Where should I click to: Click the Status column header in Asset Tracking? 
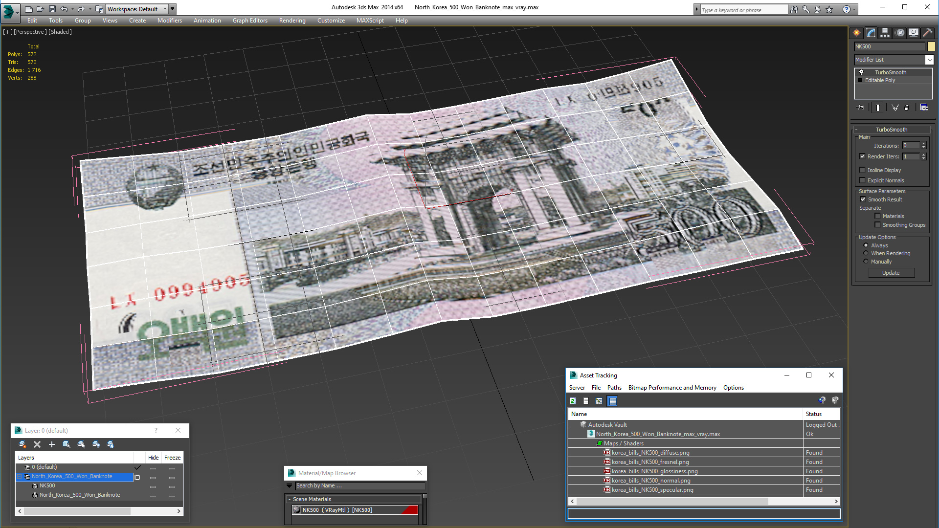pos(822,414)
